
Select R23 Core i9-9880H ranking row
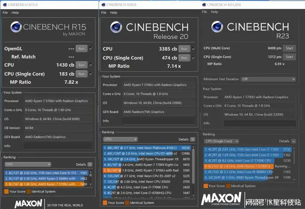point(248,172)
